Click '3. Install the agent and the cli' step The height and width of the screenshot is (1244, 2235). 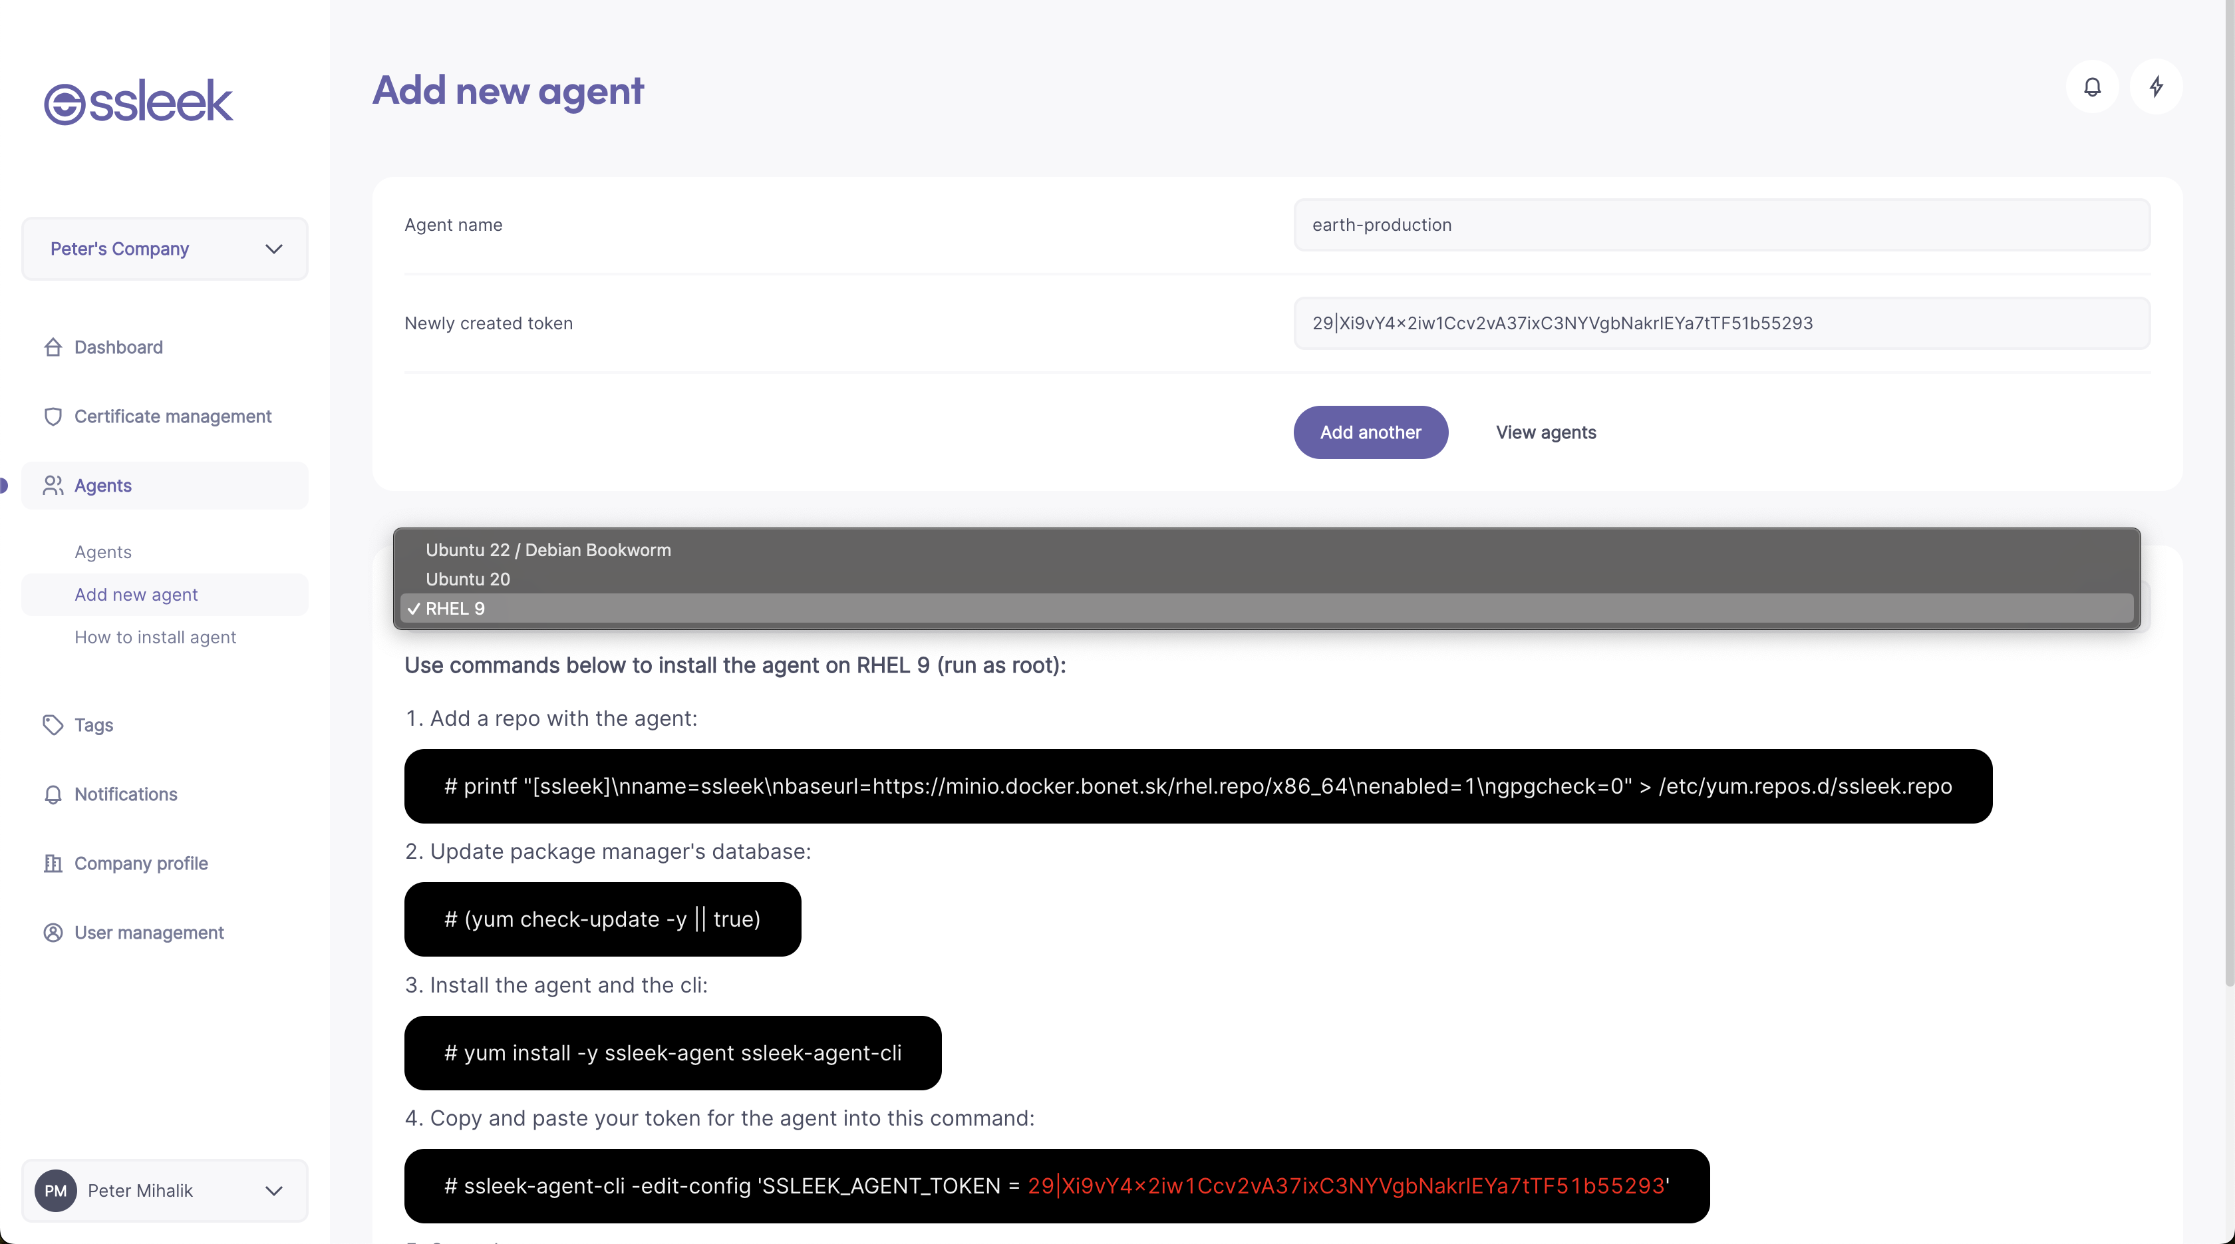pyautogui.click(x=556, y=985)
